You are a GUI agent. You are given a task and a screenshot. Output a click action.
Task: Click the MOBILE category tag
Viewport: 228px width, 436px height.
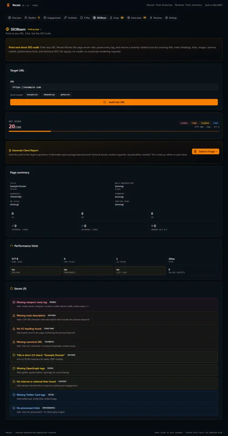pyautogui.click(x=53, y=302)
